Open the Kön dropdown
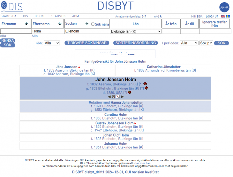 (52, 43)
